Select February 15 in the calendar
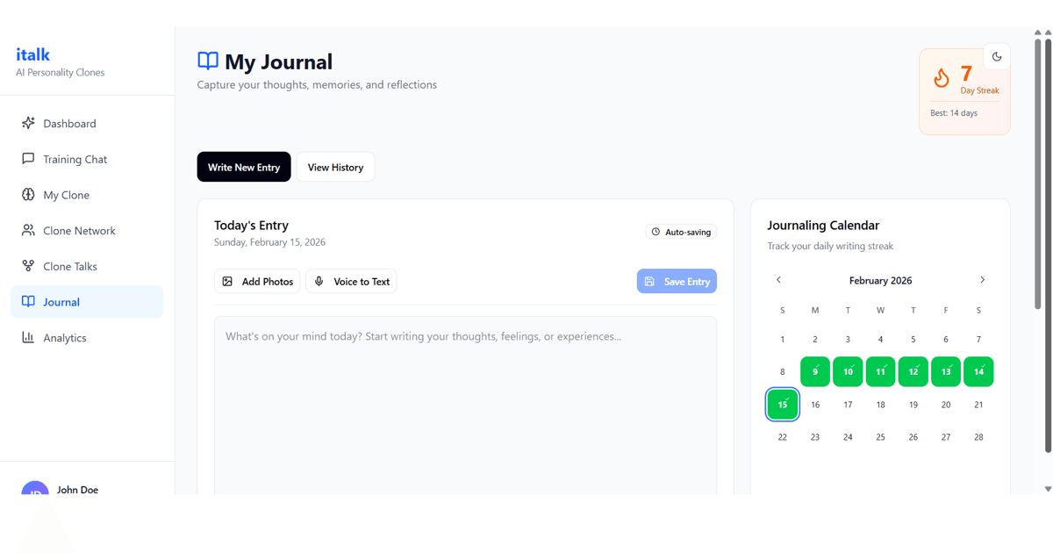The width and height of the screenshot is (1053, 553). click(x=783, y=404)
